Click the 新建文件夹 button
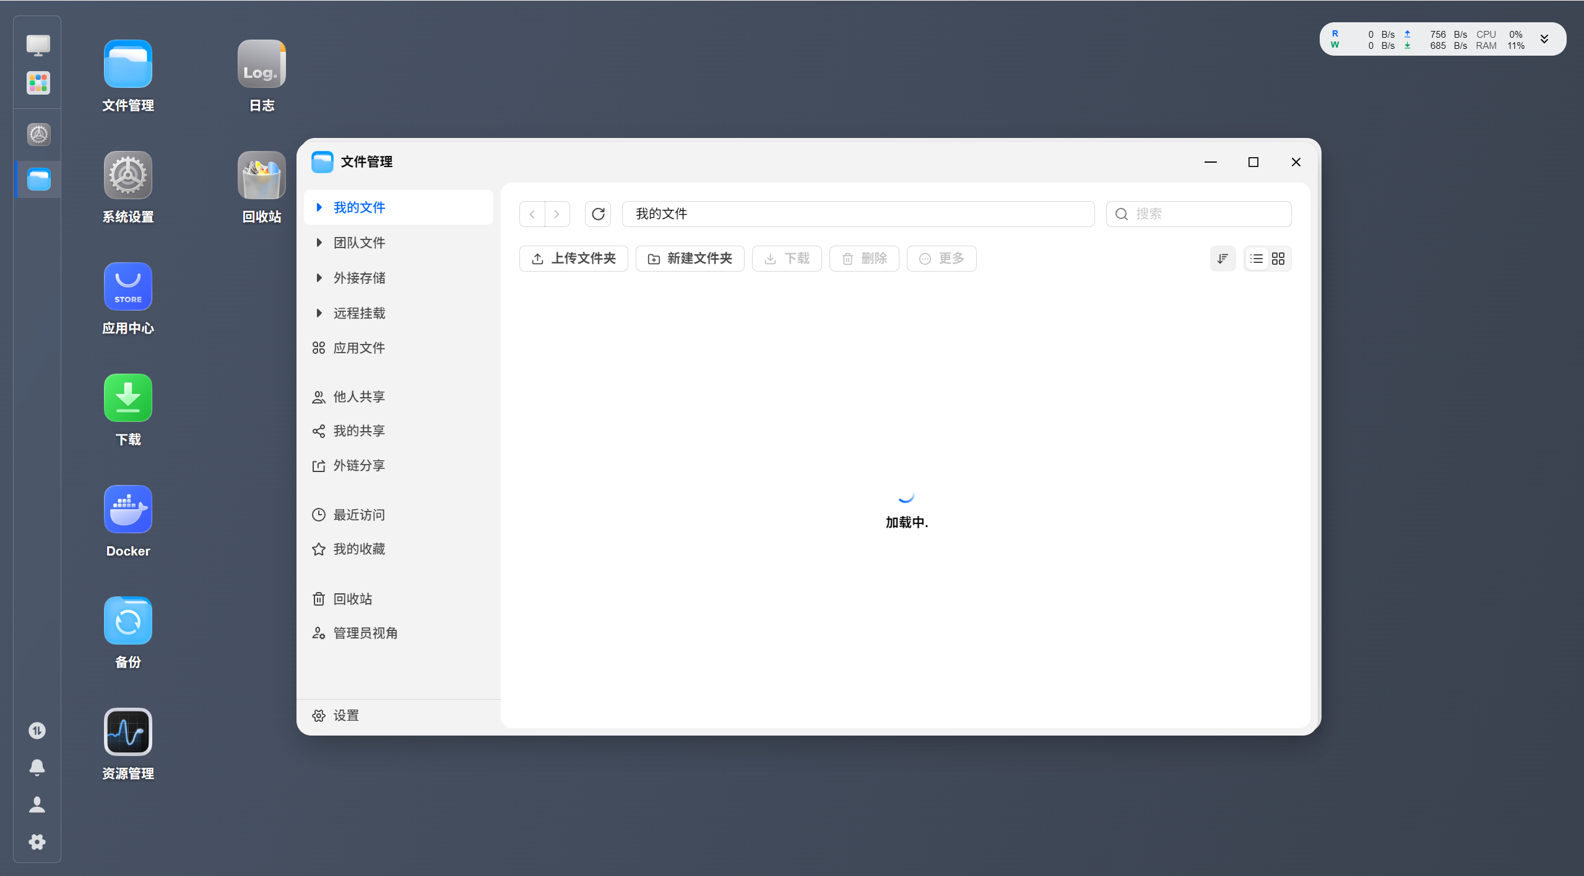 point(690,259)
